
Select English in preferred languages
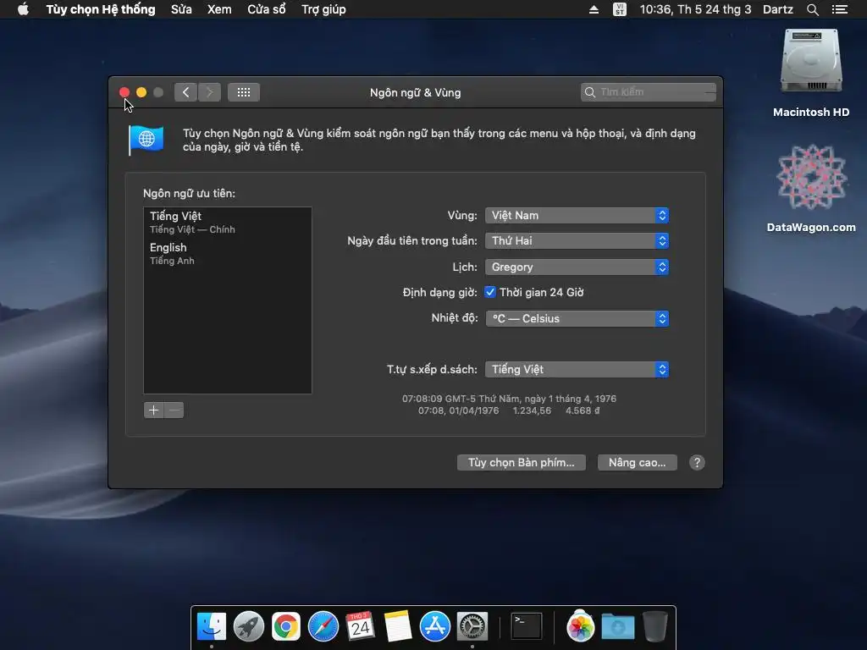(x=227, y=253)
